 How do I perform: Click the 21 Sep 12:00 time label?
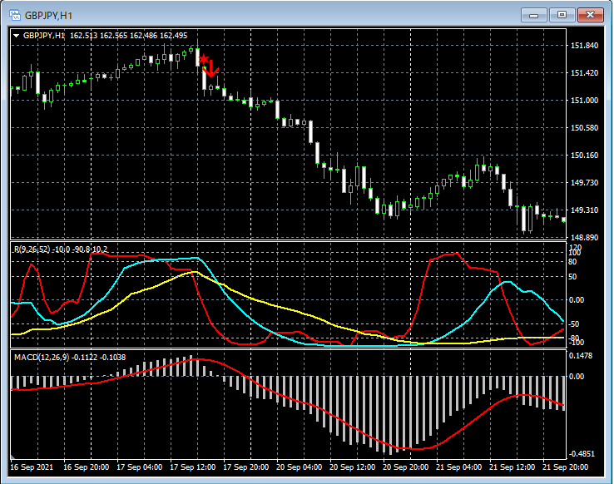pyautogui.click(x=512, y=467)
